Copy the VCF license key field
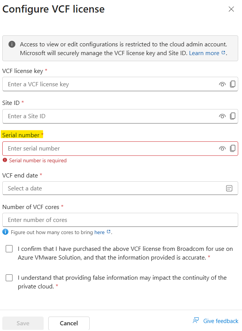The width and height of the screenshot is (242, 331). coord(233,84)
